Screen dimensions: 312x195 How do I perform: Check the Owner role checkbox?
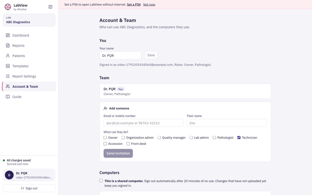(x=105, y=137)
